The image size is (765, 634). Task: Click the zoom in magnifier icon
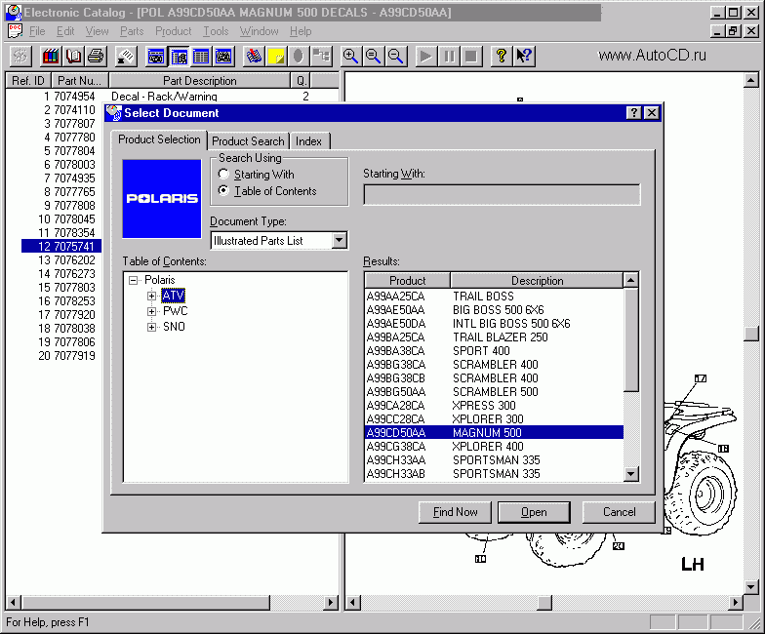coord(350,57)
